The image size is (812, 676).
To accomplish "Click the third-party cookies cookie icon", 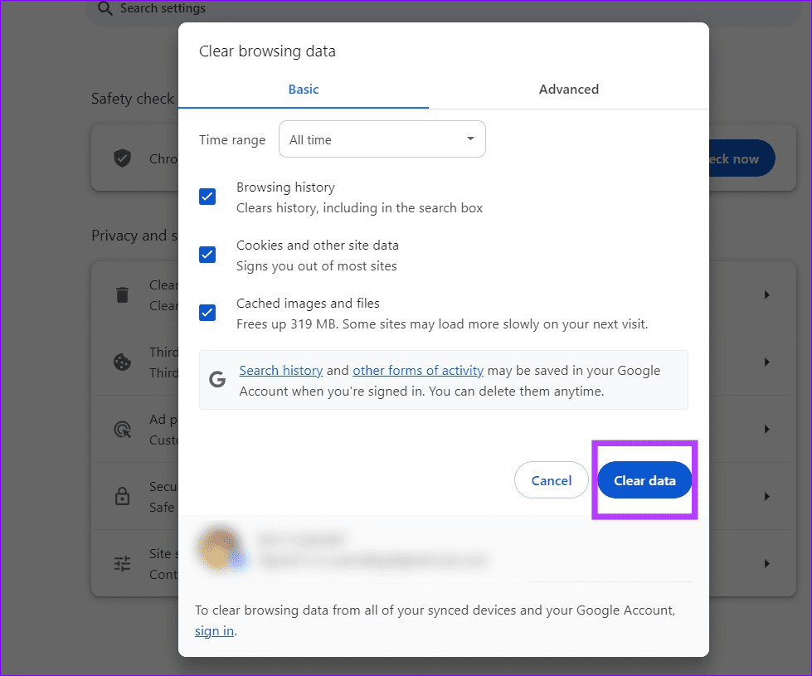I will pos(122,362).
